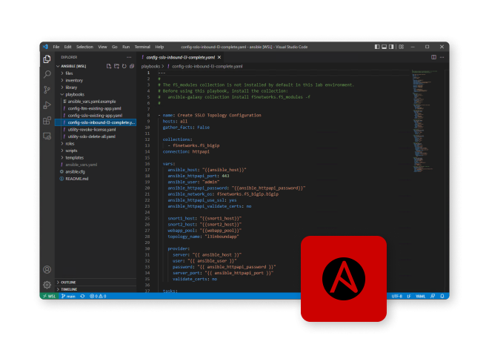Open Run and Debug view

click(x=47, y=105)
